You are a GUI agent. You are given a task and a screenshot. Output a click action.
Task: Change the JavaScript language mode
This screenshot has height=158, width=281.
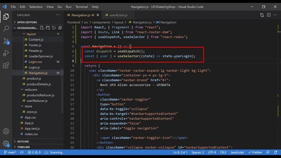(237, 152)
